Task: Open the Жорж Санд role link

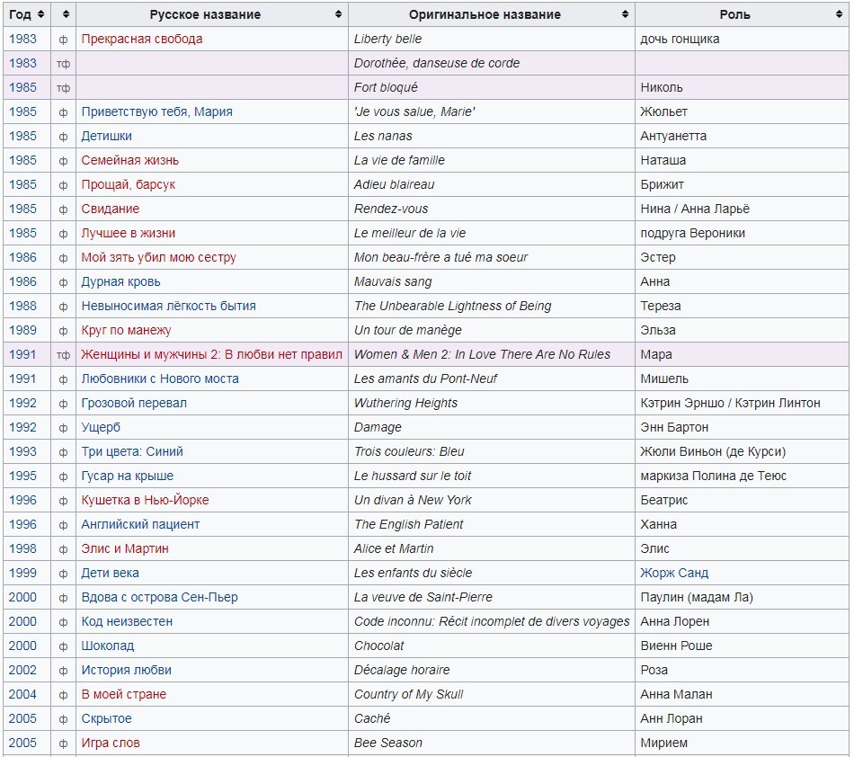Action: pyautogui.click(x=674, y=573)
